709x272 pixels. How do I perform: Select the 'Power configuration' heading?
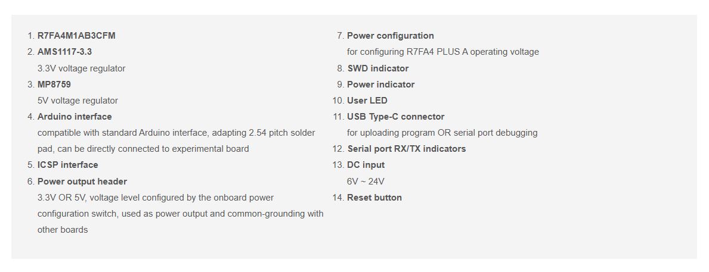pyautogui.click(x=391, y=36)
